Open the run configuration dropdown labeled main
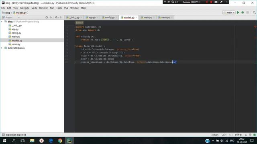 [x=229, y=12]
